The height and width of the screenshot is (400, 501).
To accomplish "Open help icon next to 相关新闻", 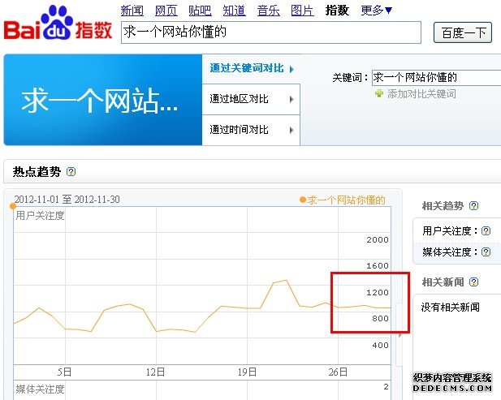I will 473,282.
